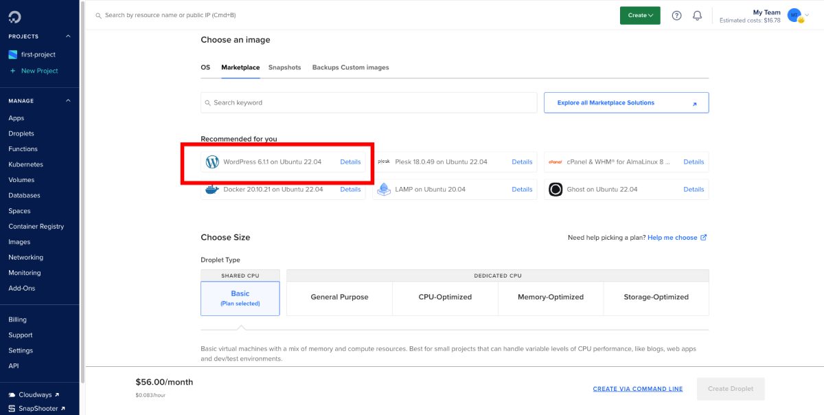Viewport: 824px width, 415px height.
Task: Collapse the MANAGE section chevron
Action: click(68, 101)
